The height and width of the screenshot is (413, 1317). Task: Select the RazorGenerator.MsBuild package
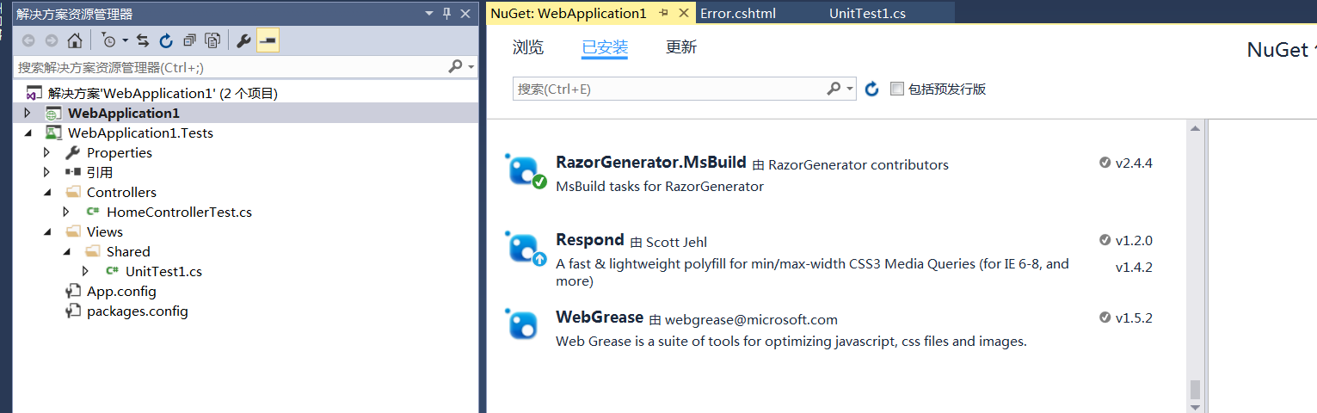650,163
